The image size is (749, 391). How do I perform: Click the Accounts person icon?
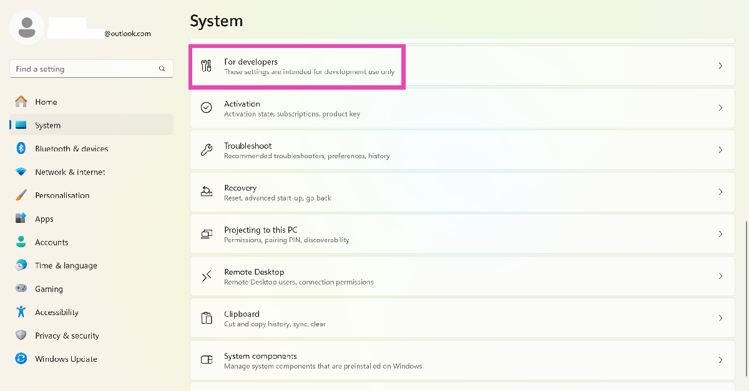point(21,242)
